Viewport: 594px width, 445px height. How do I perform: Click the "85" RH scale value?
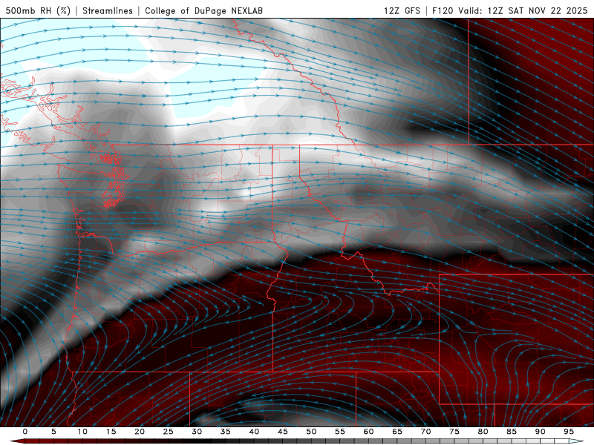[x=512, y=432]
